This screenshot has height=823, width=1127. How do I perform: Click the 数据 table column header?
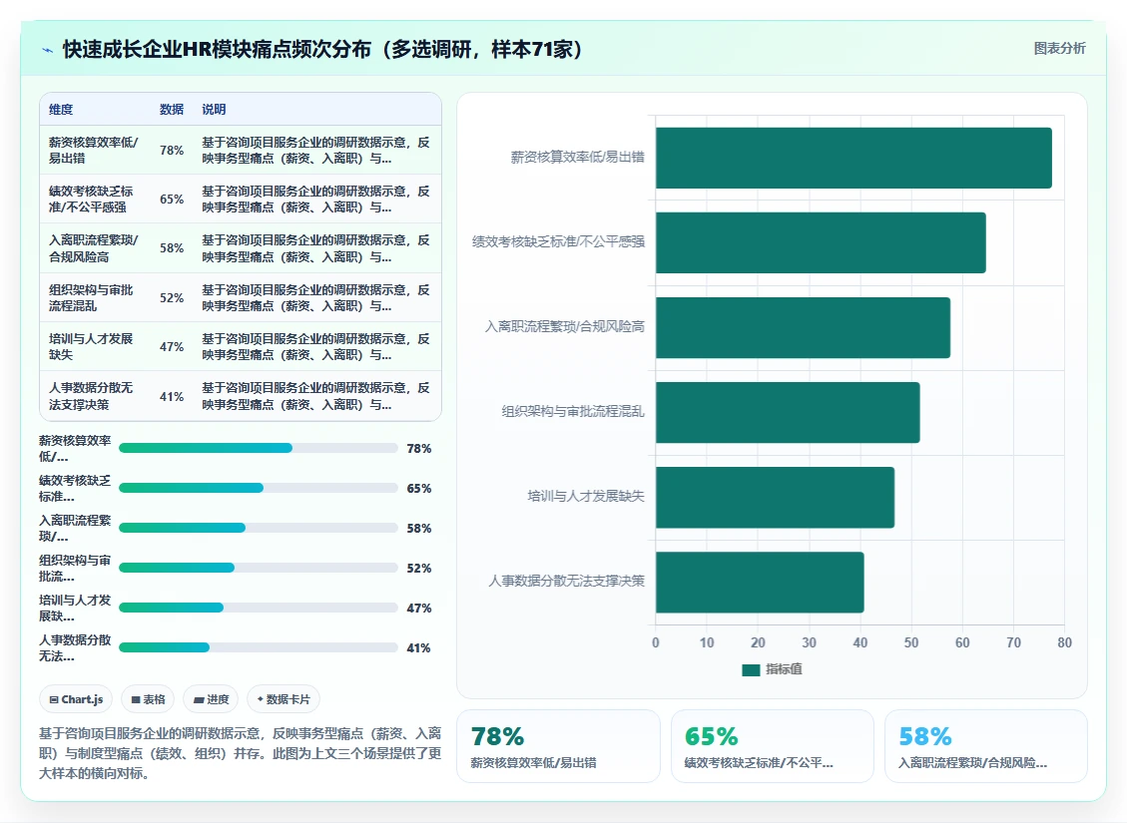pos(172,109)
